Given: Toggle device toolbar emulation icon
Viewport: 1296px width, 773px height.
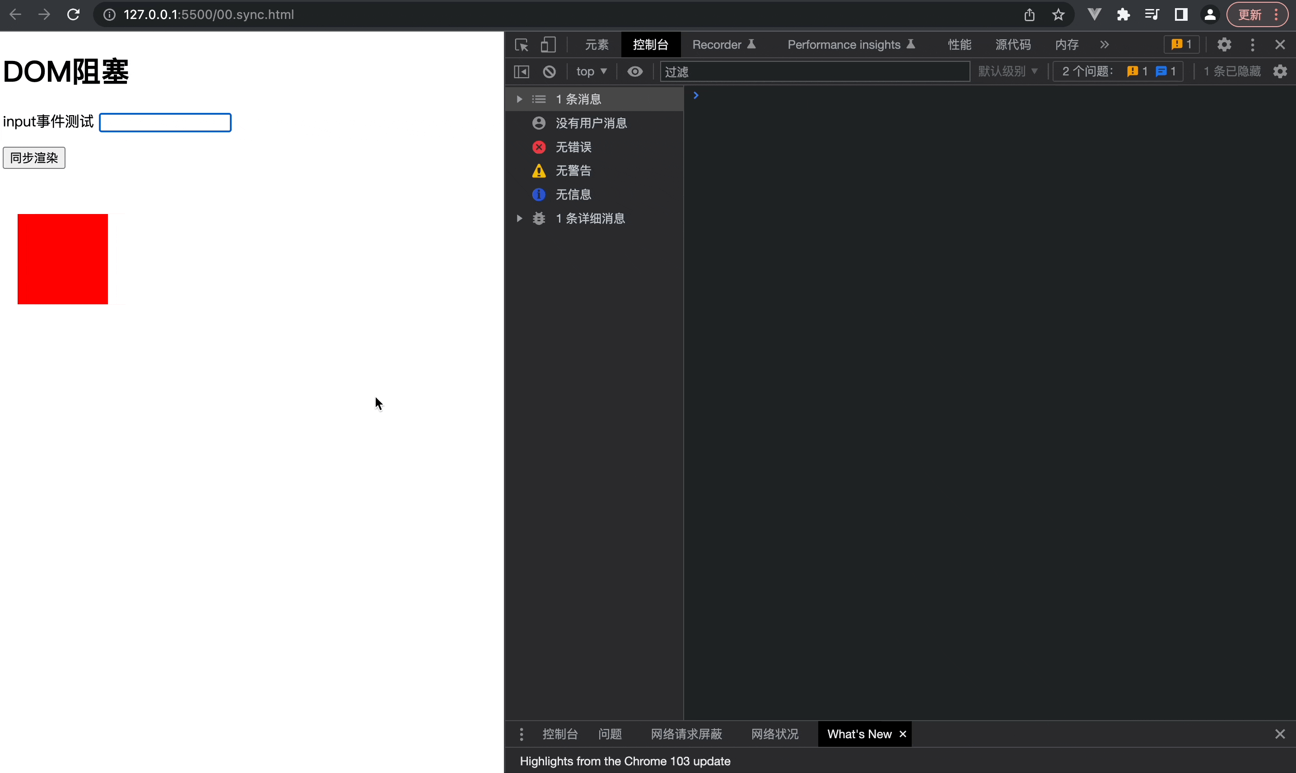Looking at the screenshot, I should [548, 45].
